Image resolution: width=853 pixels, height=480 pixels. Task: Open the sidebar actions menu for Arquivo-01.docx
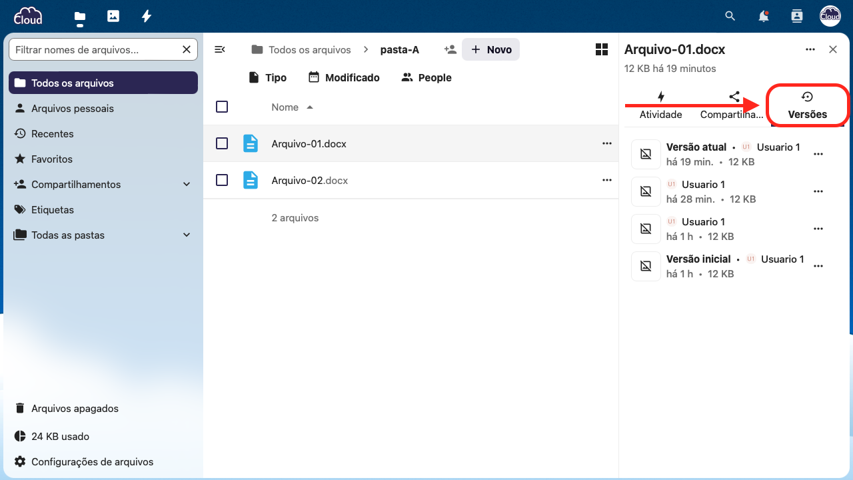pyautogui.click(x=810, y=49)
